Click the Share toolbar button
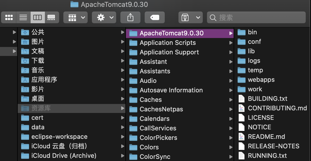 [130, 17]
